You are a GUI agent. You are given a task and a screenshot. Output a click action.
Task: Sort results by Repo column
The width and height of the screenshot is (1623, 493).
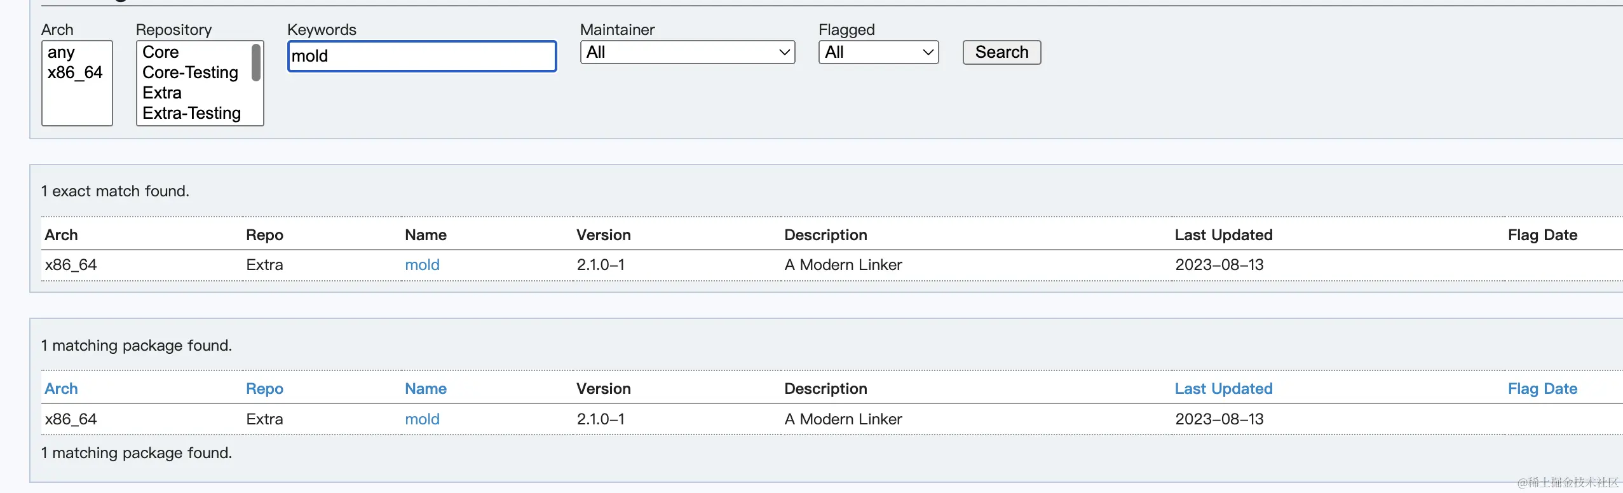(264, 389)
